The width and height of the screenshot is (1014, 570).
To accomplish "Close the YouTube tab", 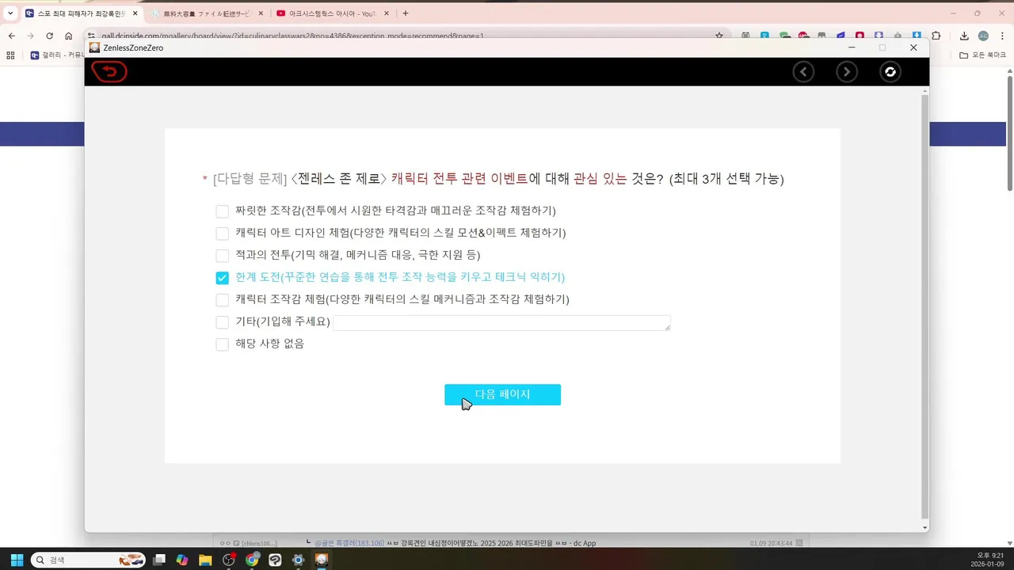I will click(387, 13).
